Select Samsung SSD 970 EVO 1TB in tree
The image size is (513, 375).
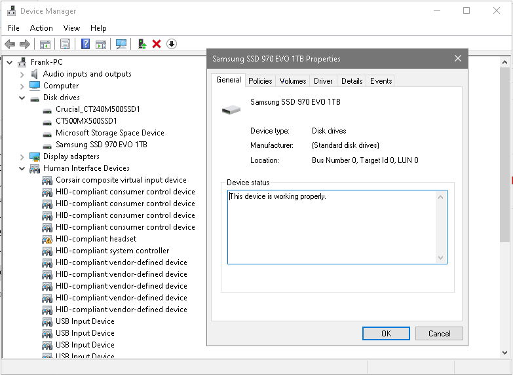[102, 145]
